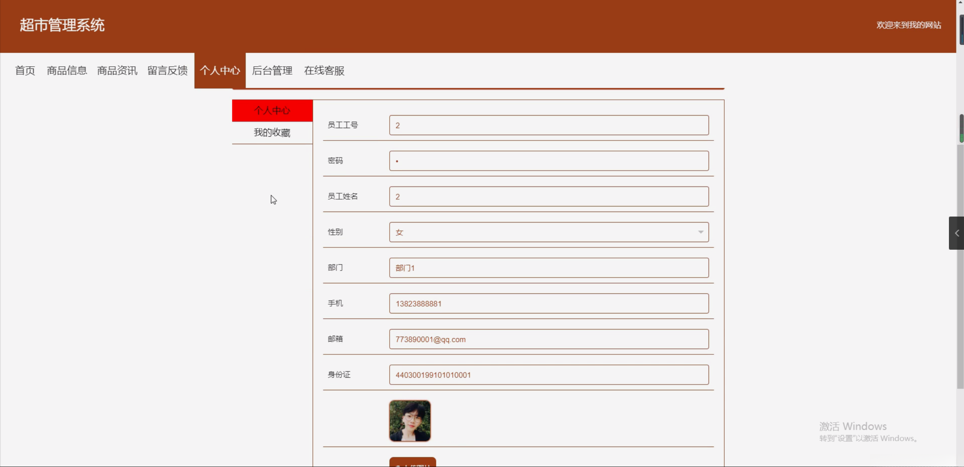Click the 手机 number field
The height and width of the screenshot is (467, 964).
[x=548, y=304]
